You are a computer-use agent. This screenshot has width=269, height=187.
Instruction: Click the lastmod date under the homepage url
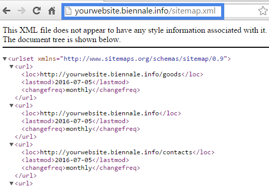coord(73,121)
